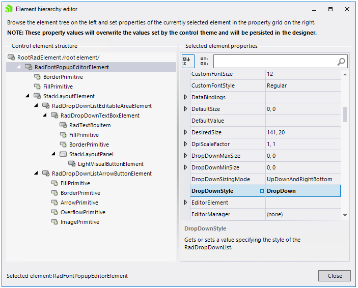Expand the DropDownMinSize property
This screenshot has height=288, width=358.
[186, 167]
